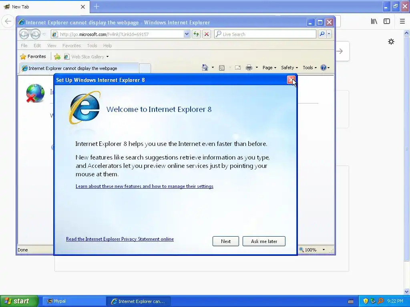Click the new tab page settings gear
This screenshot has width=410, height=307.
pyautogui.click(x=391, y=42)
